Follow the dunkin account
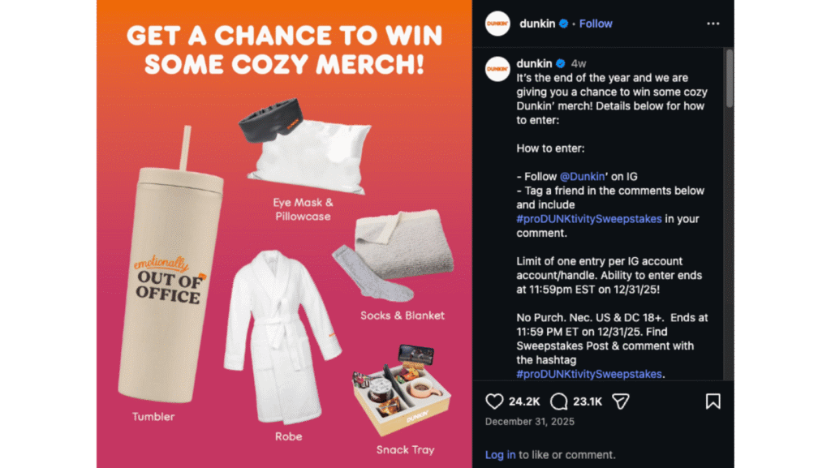 coord(596,24)
